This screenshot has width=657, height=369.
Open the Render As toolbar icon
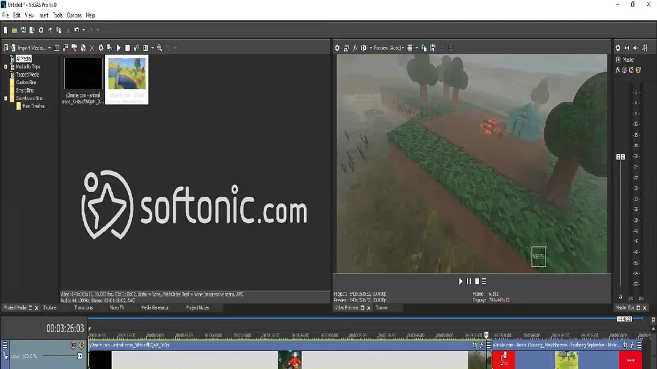click(x=32, y=30)
